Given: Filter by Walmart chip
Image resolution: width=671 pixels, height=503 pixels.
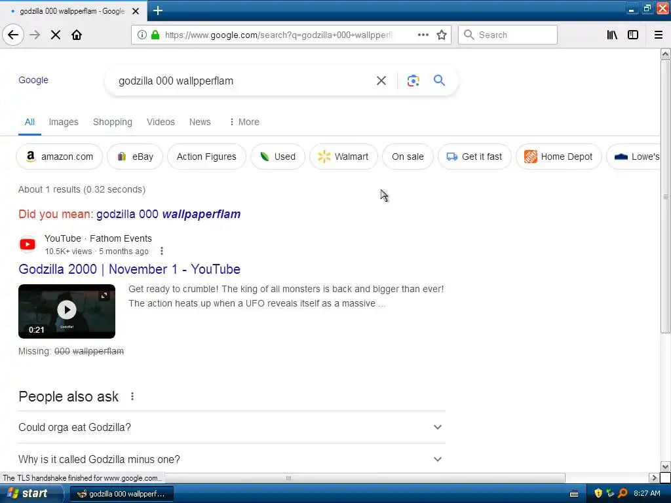Looking at the screenshot, I should pyautogui.click(x=343, y=157).
